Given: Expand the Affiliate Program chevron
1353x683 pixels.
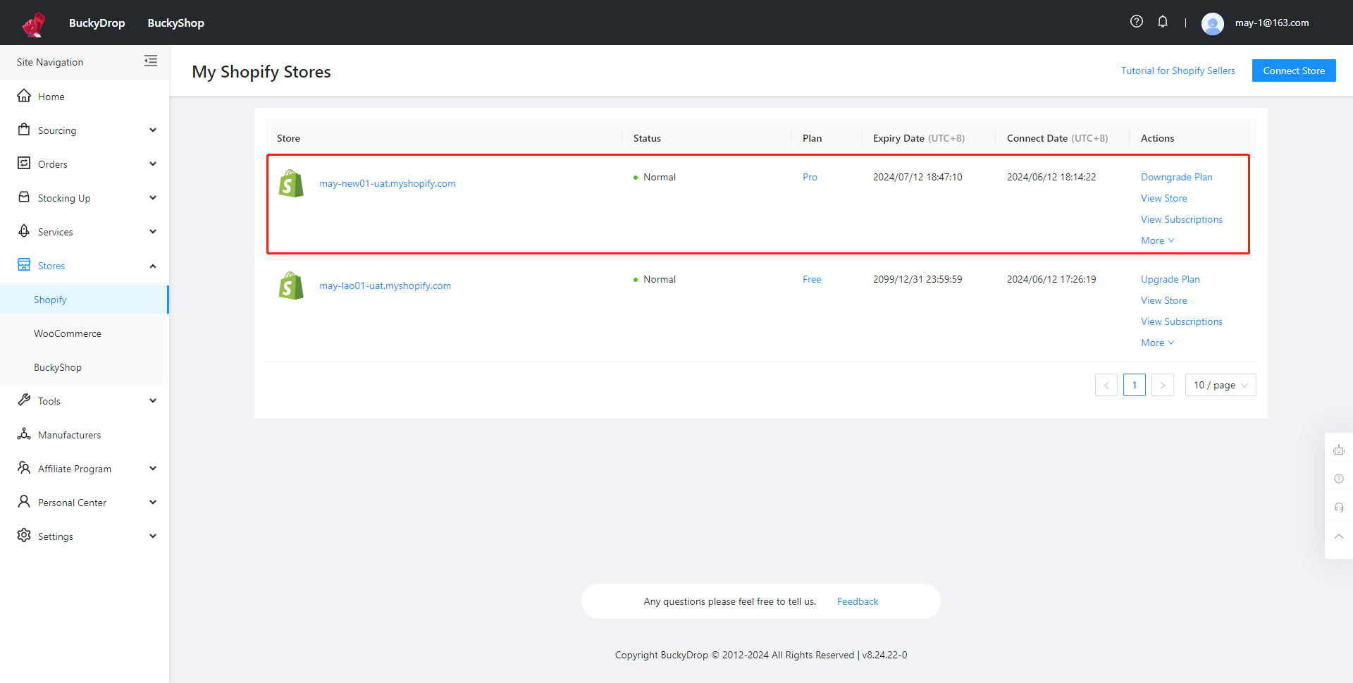Looking at the screenshot, I should pyautogui.click(x=153, y=468).
